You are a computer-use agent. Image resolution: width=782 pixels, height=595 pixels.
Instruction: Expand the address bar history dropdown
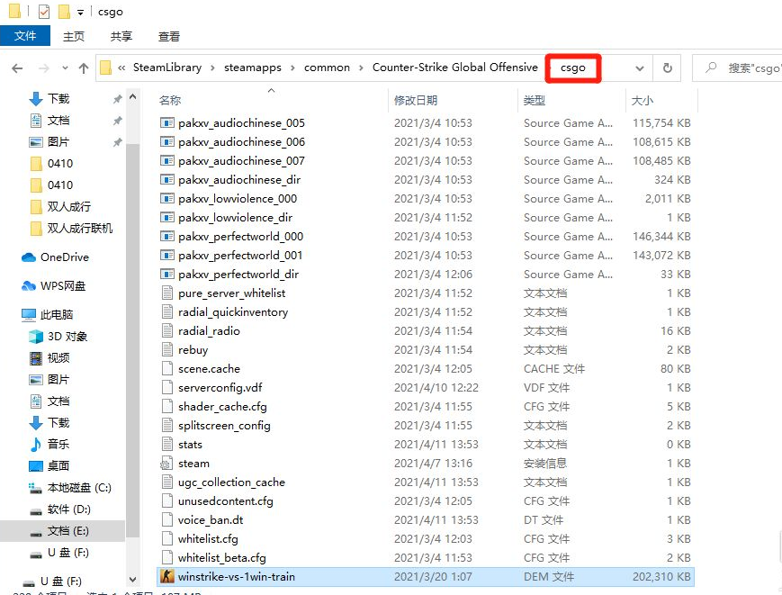[x=639, y=68]
